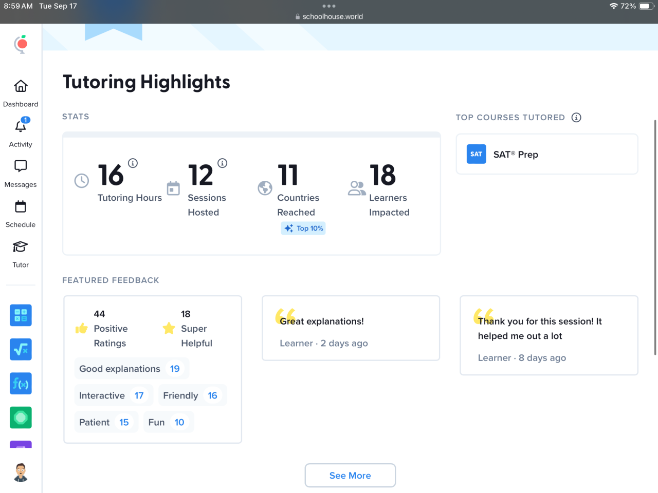Click info icon next to Top Courses Tutored
Screen dimensions: 658x493
[576, 118]
